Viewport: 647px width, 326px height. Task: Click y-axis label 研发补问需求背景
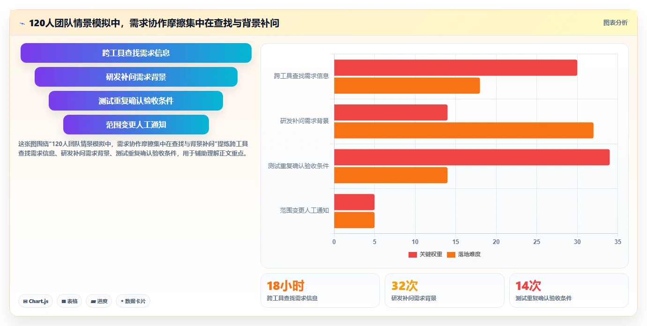305,121
